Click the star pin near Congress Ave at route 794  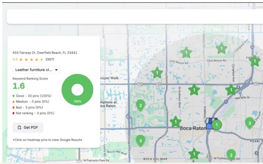[231, 90]
